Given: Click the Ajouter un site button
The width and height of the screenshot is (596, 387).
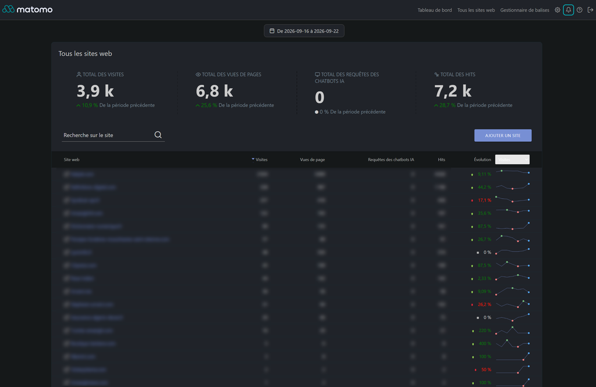Looking at the screenshot, I should tap(503, 135).
